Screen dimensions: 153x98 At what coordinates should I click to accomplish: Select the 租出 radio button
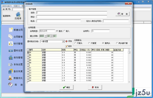tap(57, 31)
